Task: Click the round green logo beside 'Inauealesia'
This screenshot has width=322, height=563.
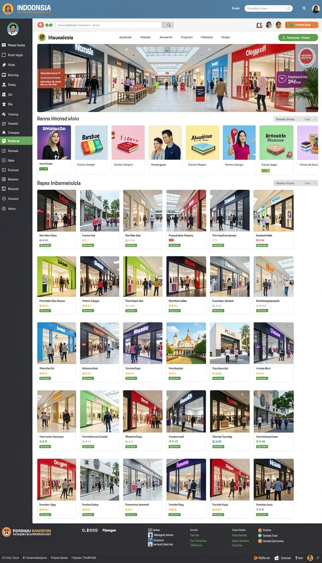Action: (x=42, y=37)
